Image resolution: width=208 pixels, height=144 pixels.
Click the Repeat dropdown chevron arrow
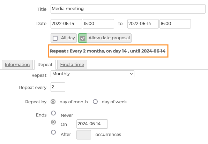click(131, 74)
